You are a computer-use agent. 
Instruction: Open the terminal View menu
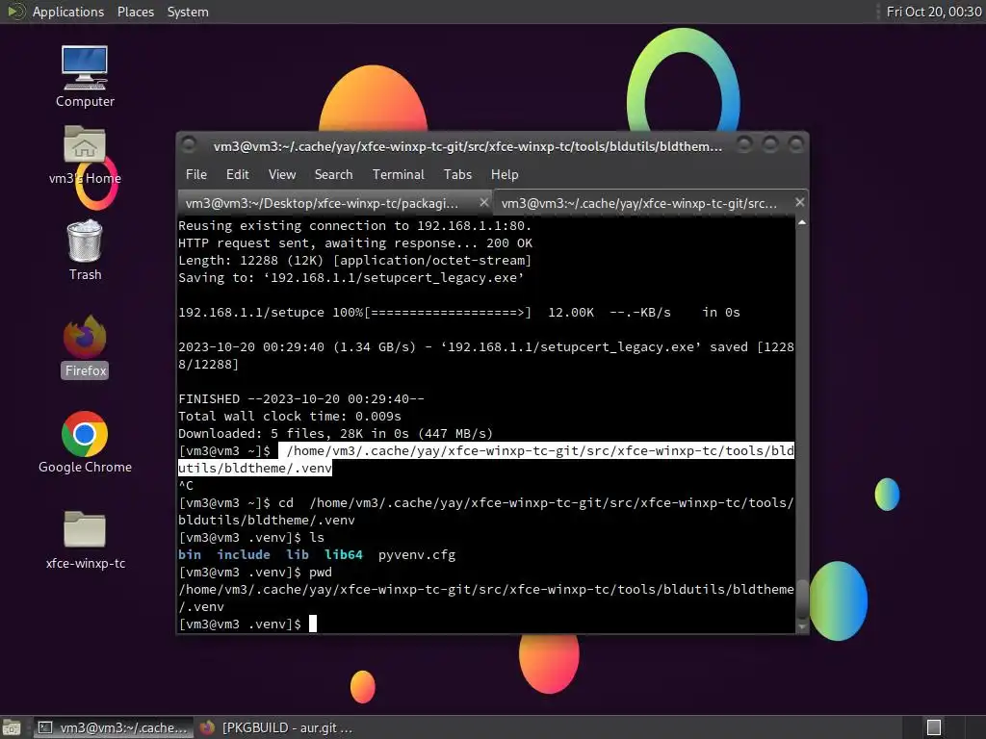[x=282, y=175]
